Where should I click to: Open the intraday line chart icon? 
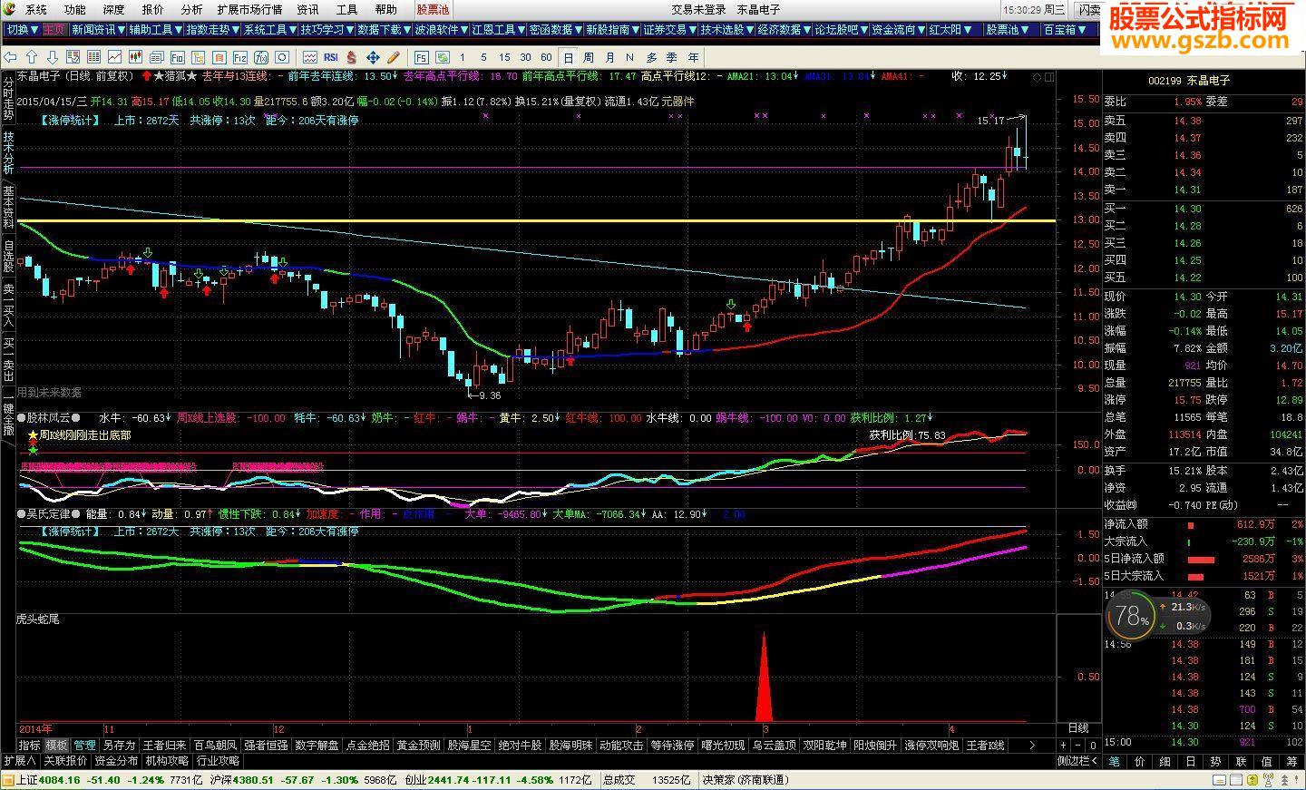coord(114,56)
